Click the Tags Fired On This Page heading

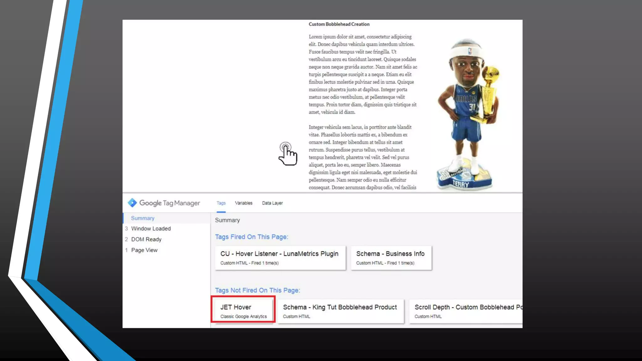point(251,237)
